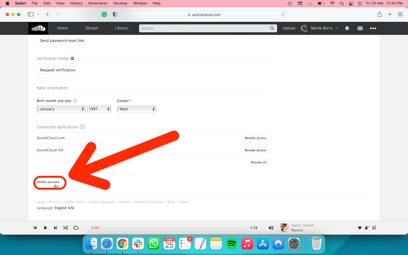Click the SoundCloud logo

(38, 28)
